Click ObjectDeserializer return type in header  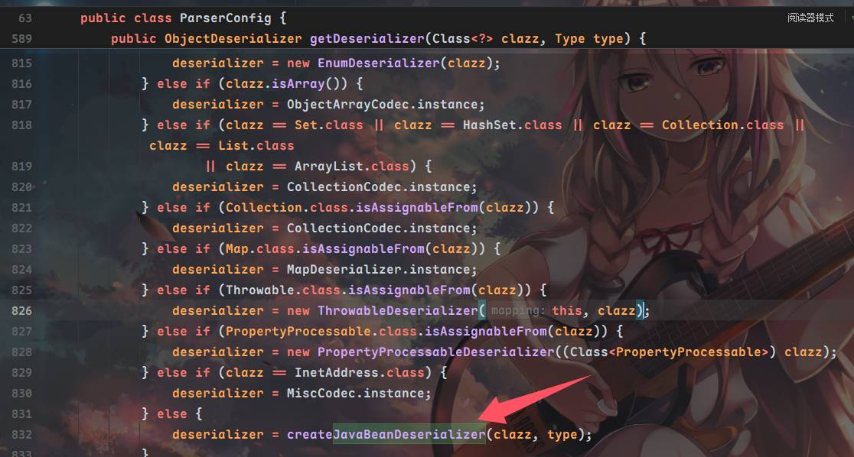point(233,39)
